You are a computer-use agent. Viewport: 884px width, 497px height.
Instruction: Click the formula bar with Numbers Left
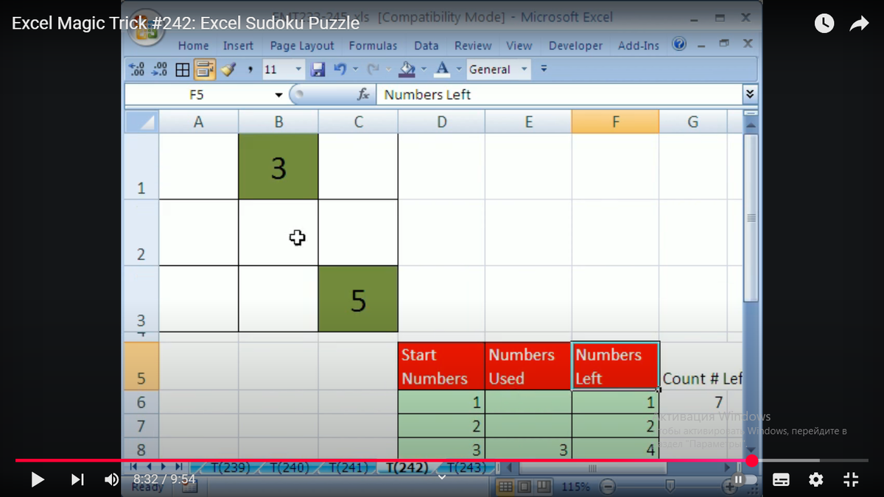tap(558, 94)
